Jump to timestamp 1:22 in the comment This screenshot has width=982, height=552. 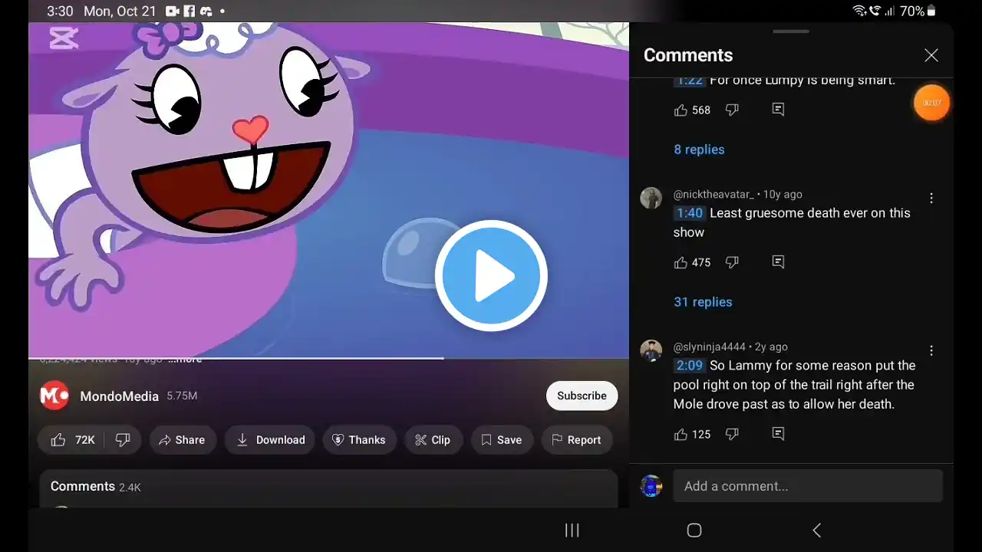coord(690,80)
